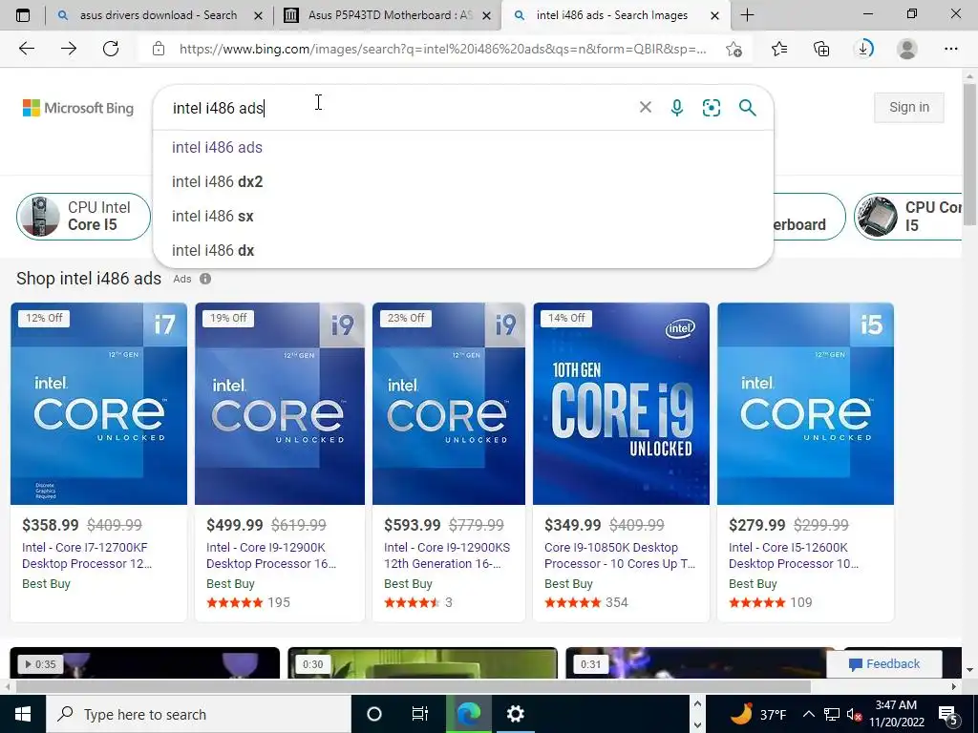The width and height of the screenshot is (978, 733).
Task: Click the vertical page scrollbar thumb
Action: point(968,154)
